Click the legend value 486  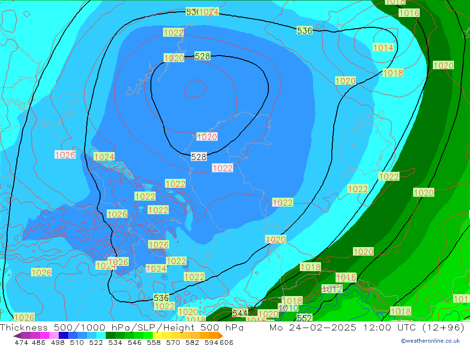[x=39, y=342]
